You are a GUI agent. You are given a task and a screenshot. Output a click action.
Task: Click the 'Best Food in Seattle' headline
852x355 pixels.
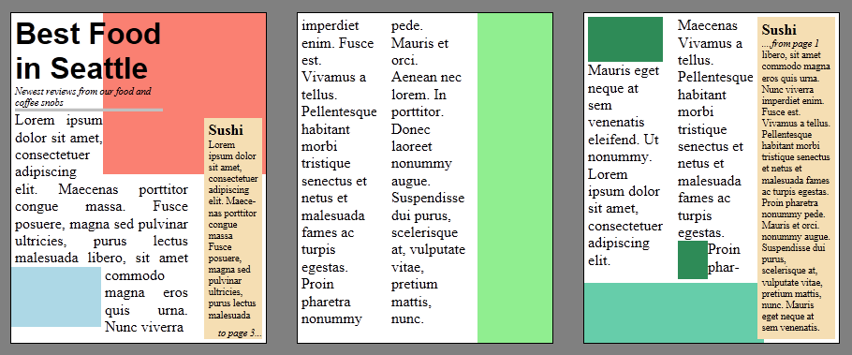pos(88,52)
